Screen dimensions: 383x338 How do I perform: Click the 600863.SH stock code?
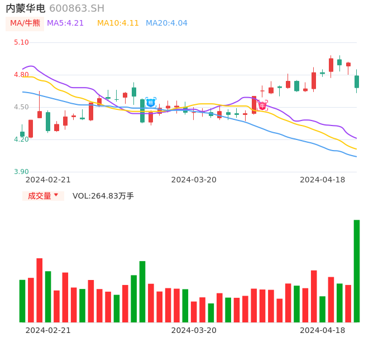(x=76, y=8)
